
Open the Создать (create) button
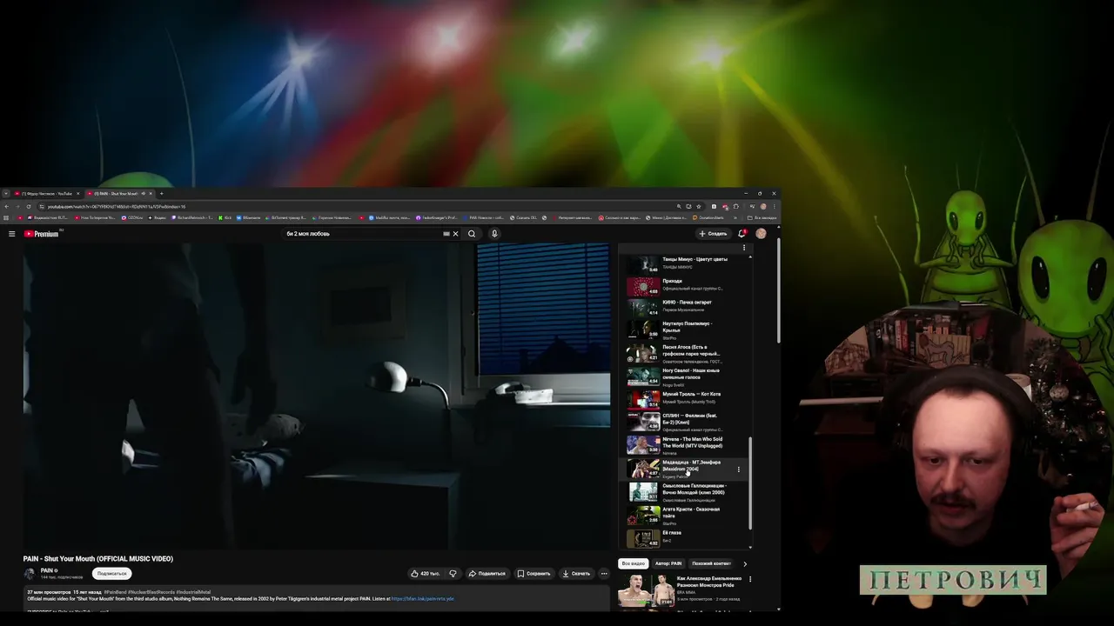(713, 234)
